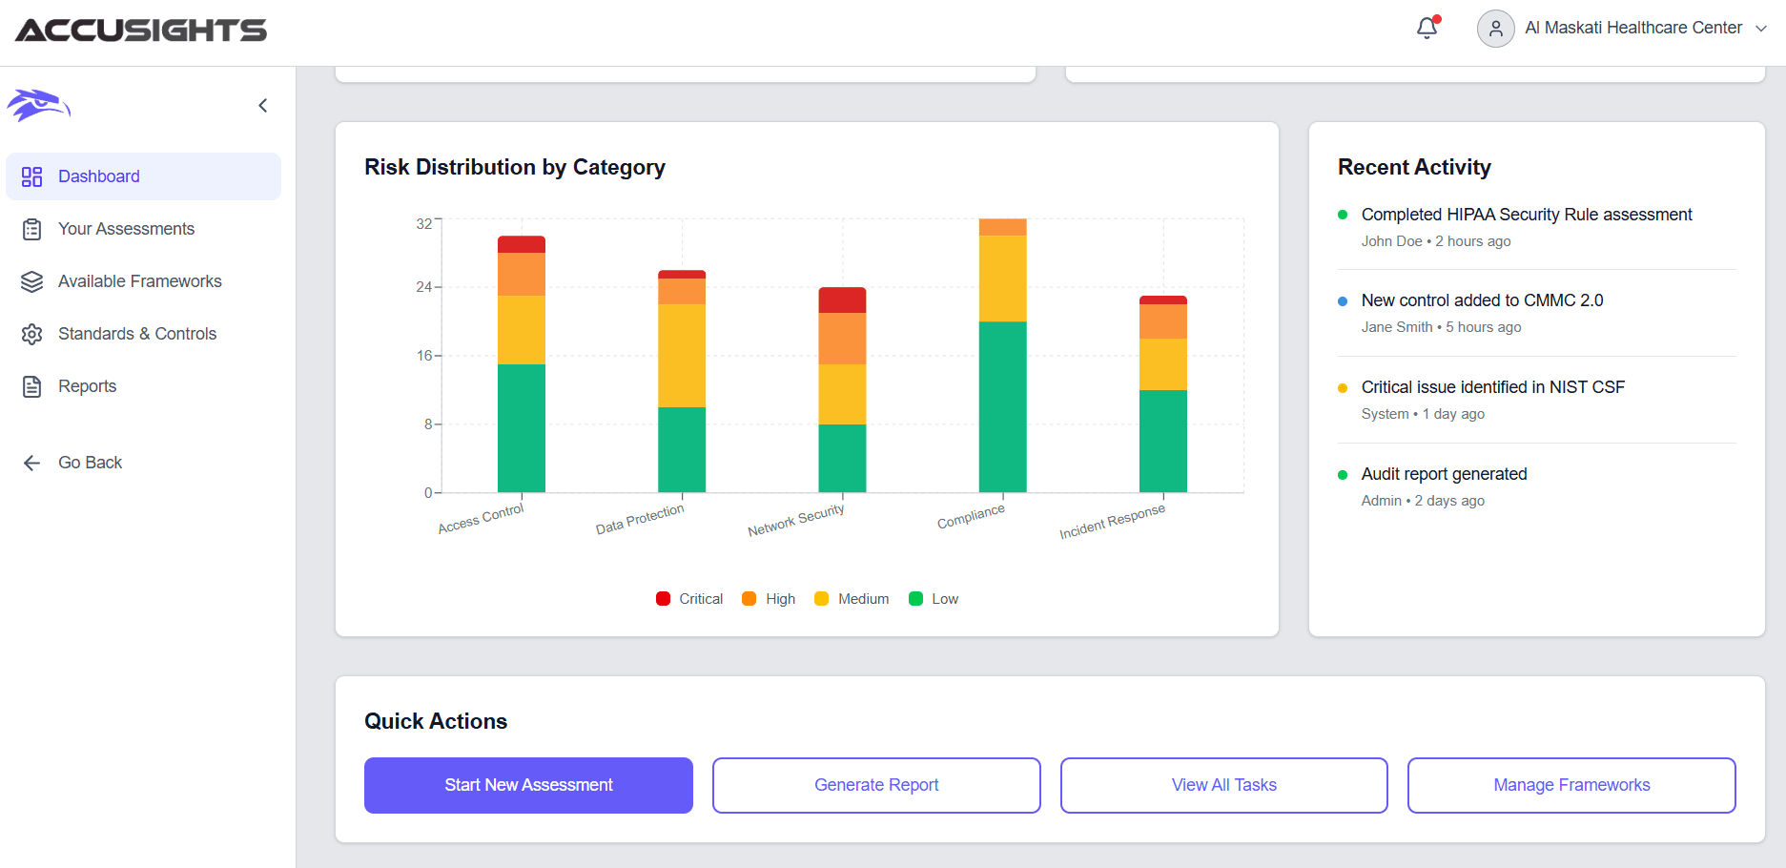The image size is (1786, 868).
Task: Open the Available Frameworks layers icon
Action: point(31,280)
